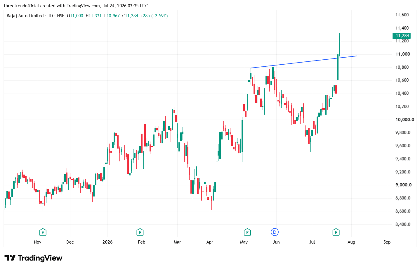Click the Mar label on the time axis
The image size is (420, 269).
coord(177,242)
